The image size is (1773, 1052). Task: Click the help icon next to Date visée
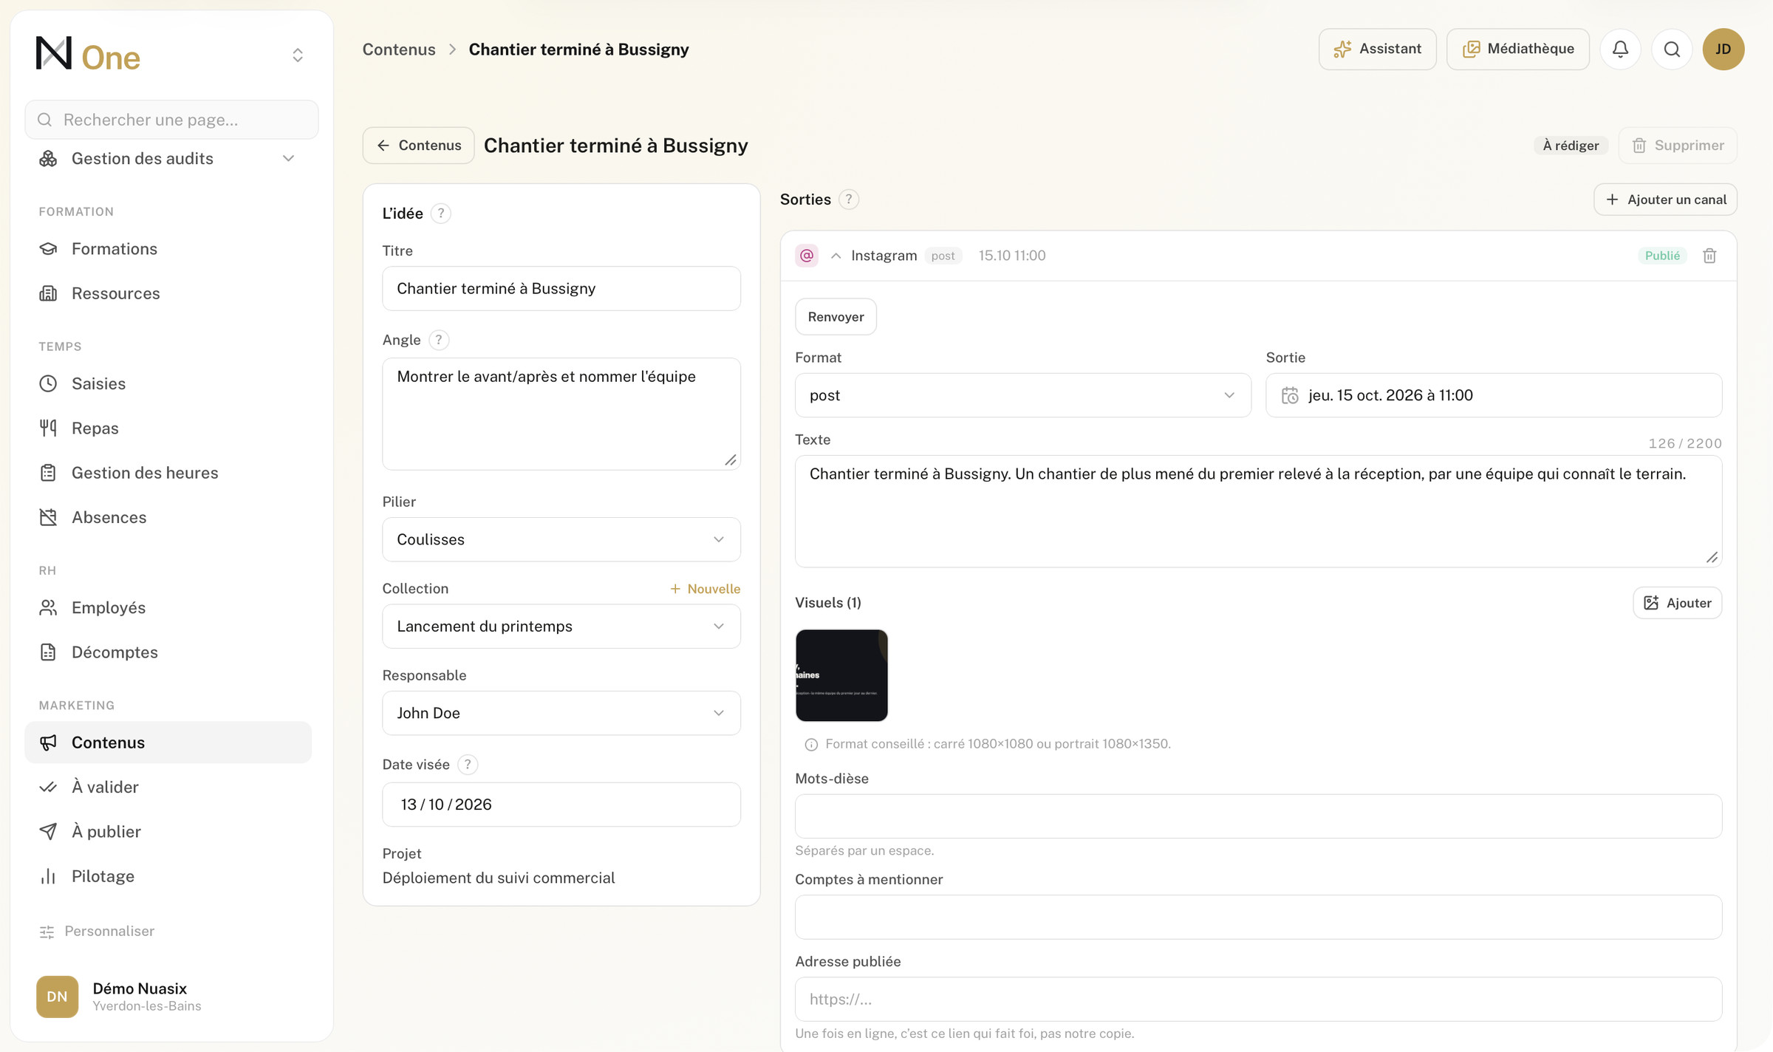(468, 765)
